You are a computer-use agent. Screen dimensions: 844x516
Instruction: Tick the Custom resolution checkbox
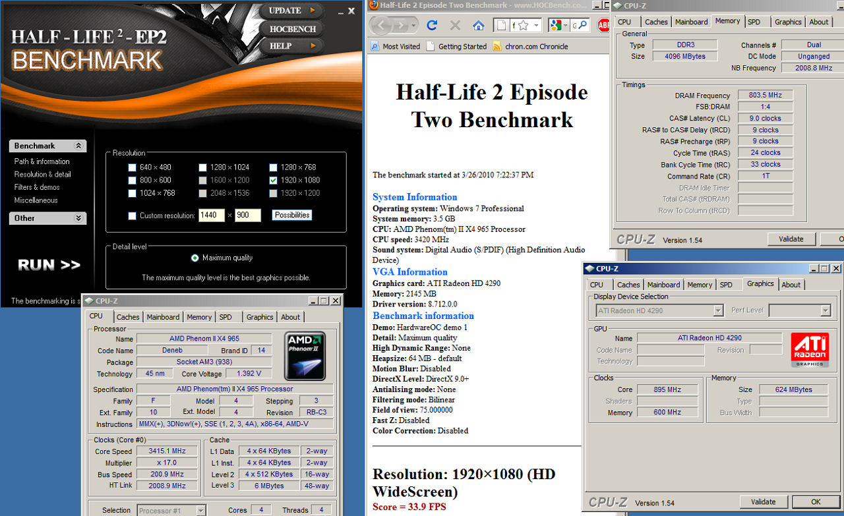click(132, 215)
